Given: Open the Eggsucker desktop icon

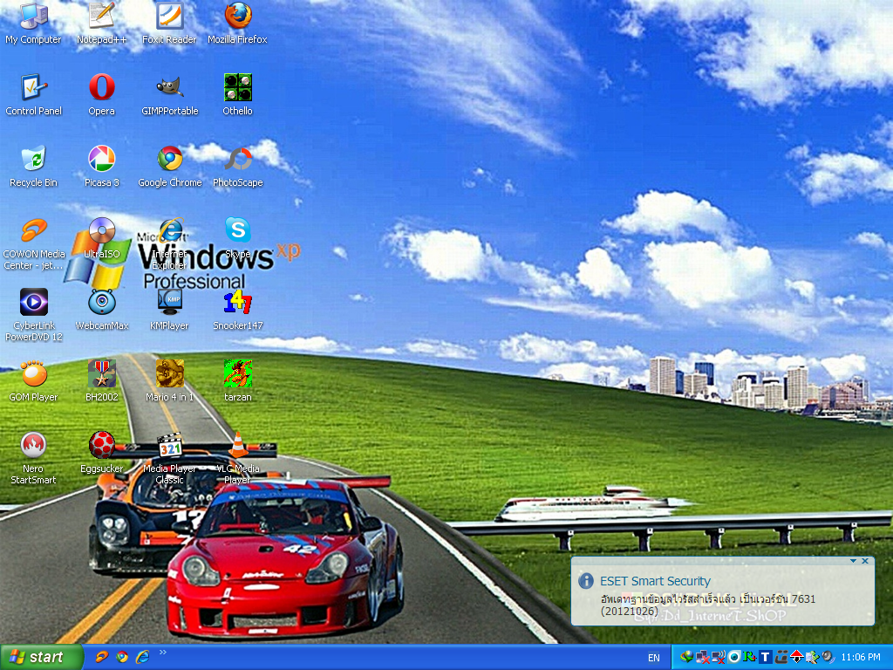Looking at the screenshot, I should click(101, 453).
